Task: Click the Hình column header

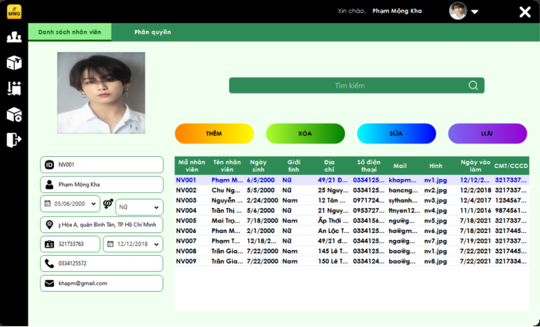Action: [x=435, y=166]
